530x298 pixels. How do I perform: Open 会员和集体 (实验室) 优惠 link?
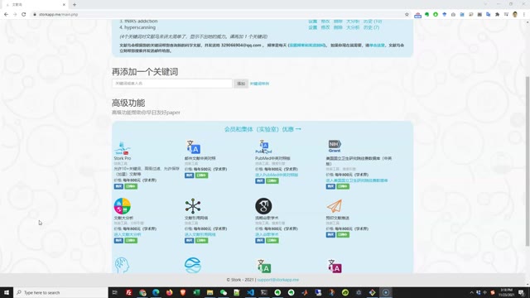(263, 129)
